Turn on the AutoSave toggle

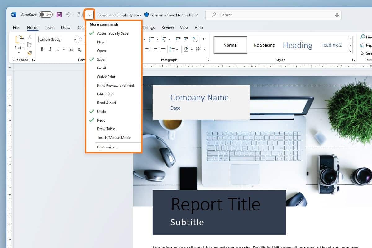[x=46, y=15]
